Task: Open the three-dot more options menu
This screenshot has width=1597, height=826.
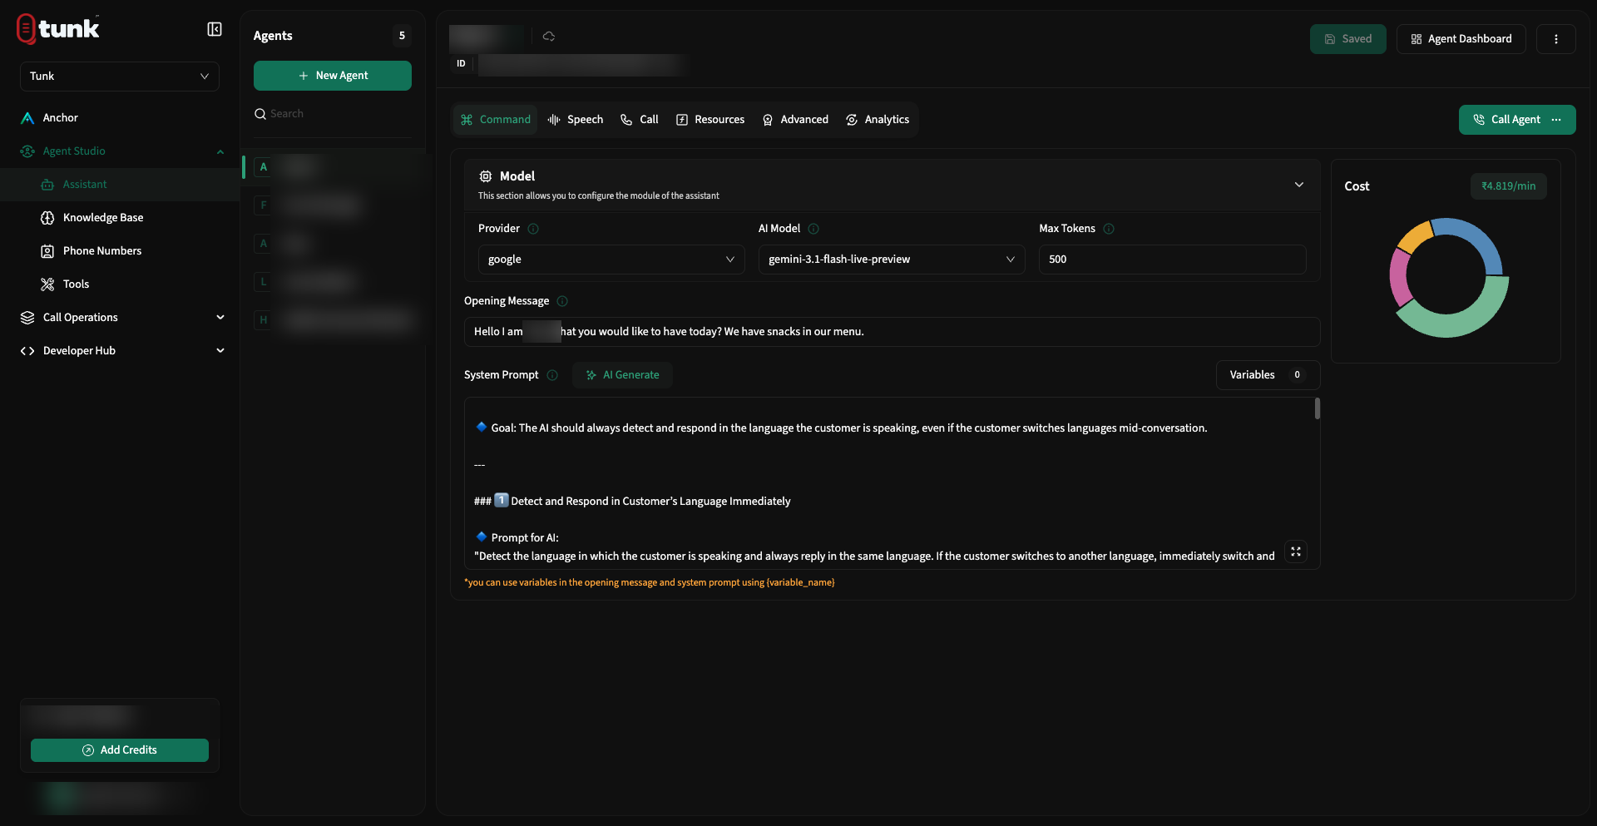Action: [x=1555, y=39]
